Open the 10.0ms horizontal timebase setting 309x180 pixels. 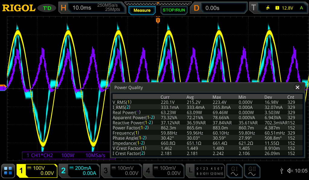point(82,8)
